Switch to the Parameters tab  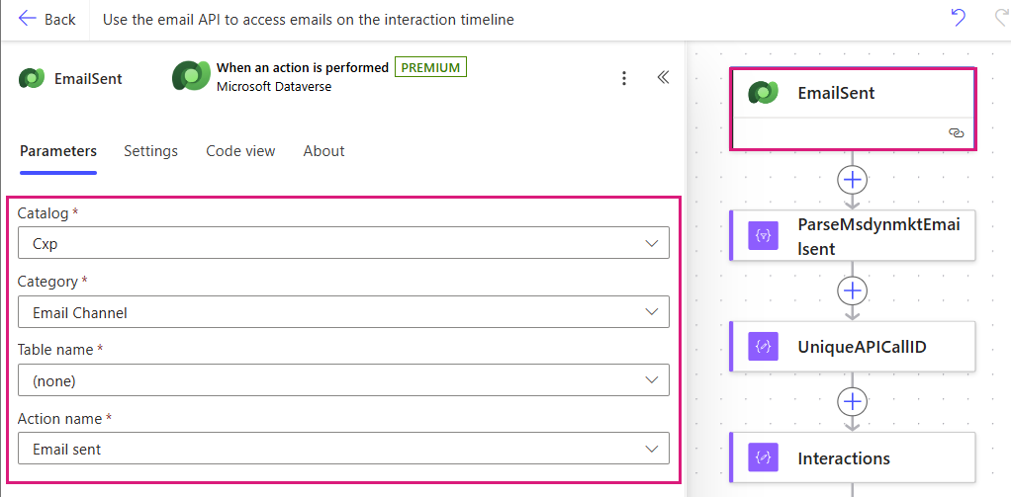click(58, 151)
